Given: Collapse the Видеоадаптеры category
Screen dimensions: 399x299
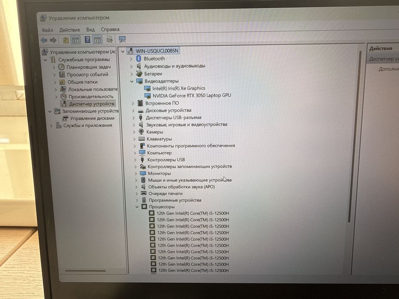Looking at the screenshot, I should click(132, 81).
